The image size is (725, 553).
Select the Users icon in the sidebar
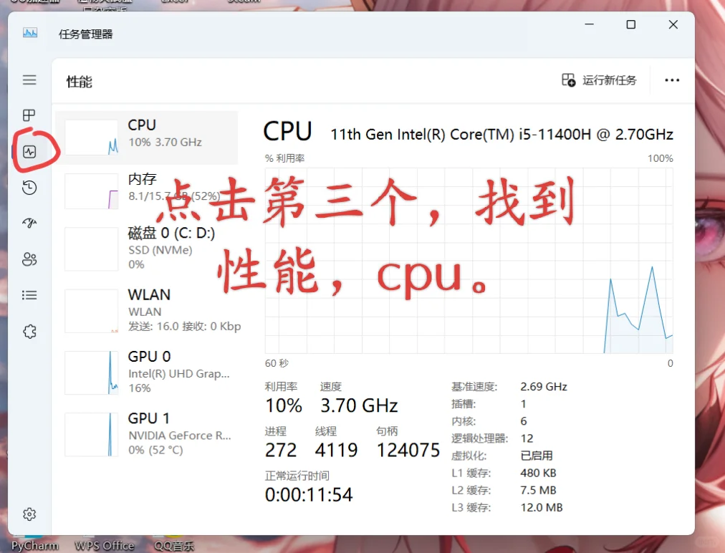coord(29,259)
